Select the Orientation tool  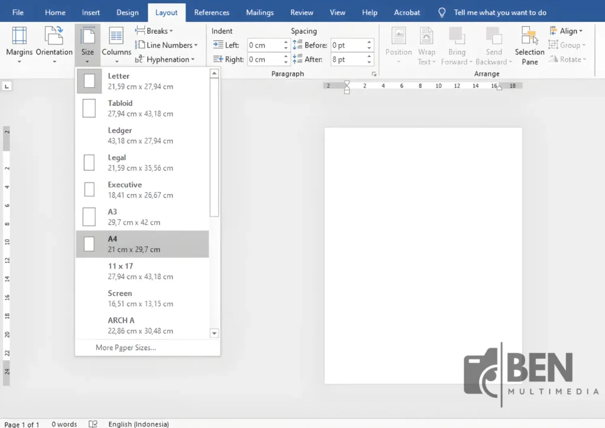tap(54, 44)
